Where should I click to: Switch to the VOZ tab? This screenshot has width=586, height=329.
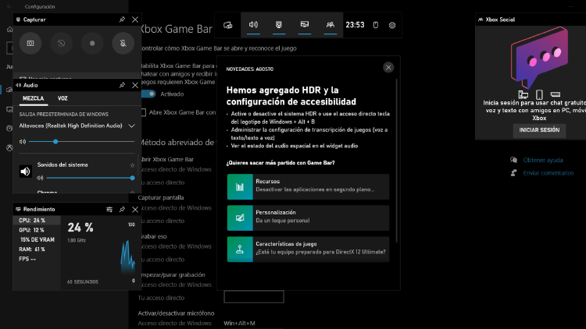coord(63,99)
